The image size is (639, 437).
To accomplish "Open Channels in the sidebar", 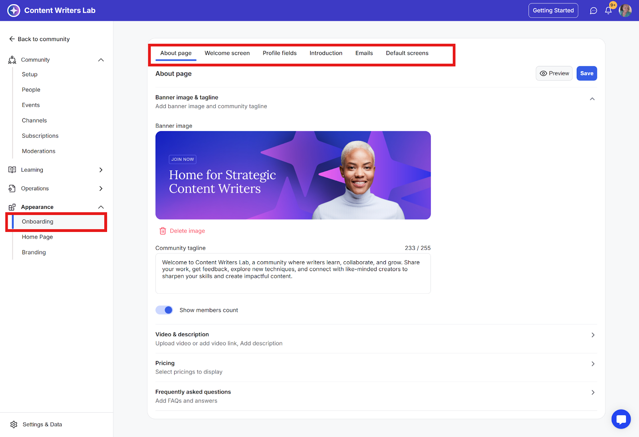I will 34,121.
